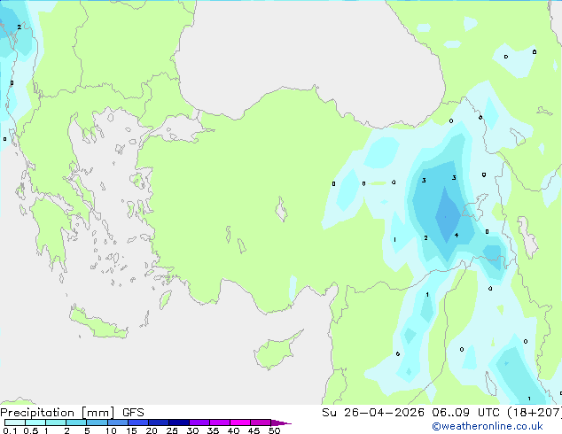Screen dimensions: 562x434
Task: Click the '35' legend tick label
Action: [x=214, y=430]
